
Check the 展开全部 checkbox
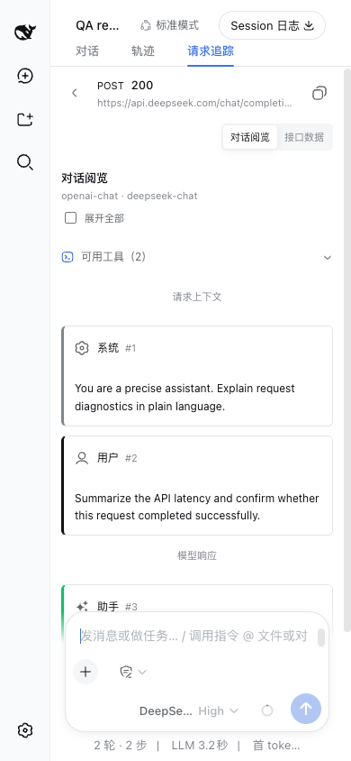[71, 218]
